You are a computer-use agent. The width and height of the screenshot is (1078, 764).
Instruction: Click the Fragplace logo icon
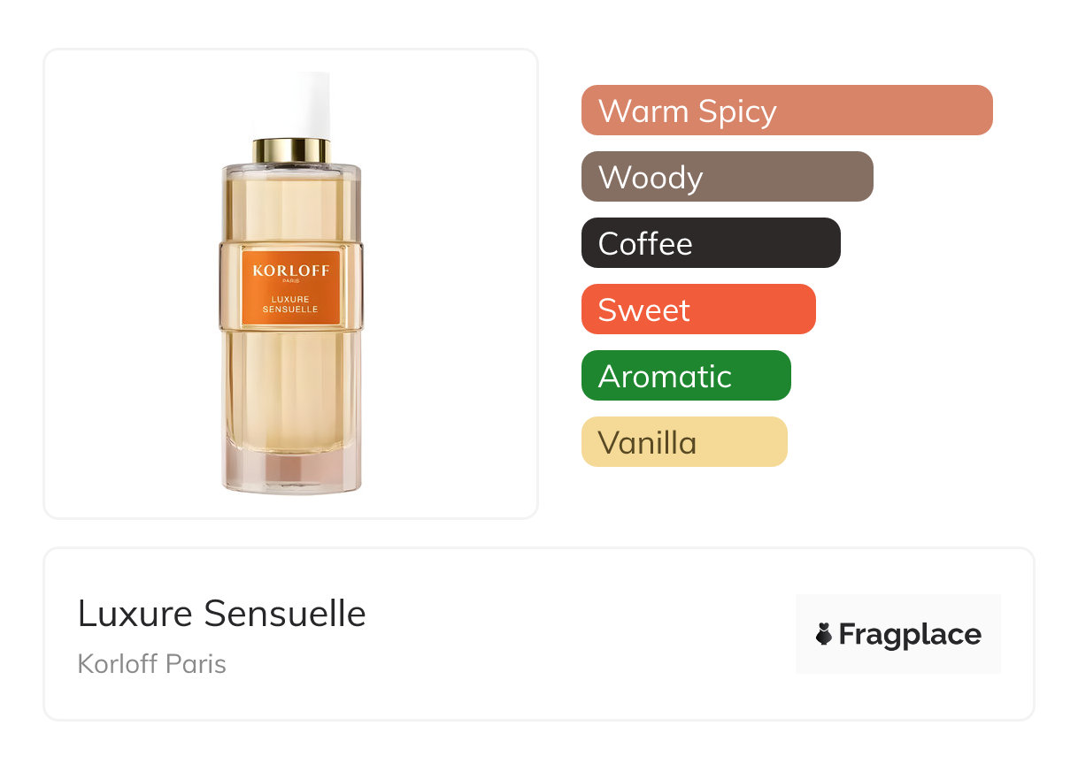(824, 634)
